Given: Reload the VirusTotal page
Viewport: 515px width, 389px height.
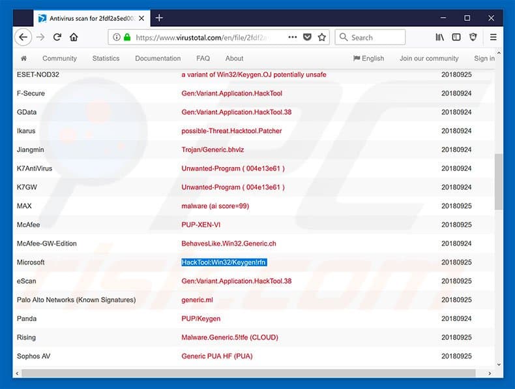Looking at the screenshot, I should coord(57,37).
